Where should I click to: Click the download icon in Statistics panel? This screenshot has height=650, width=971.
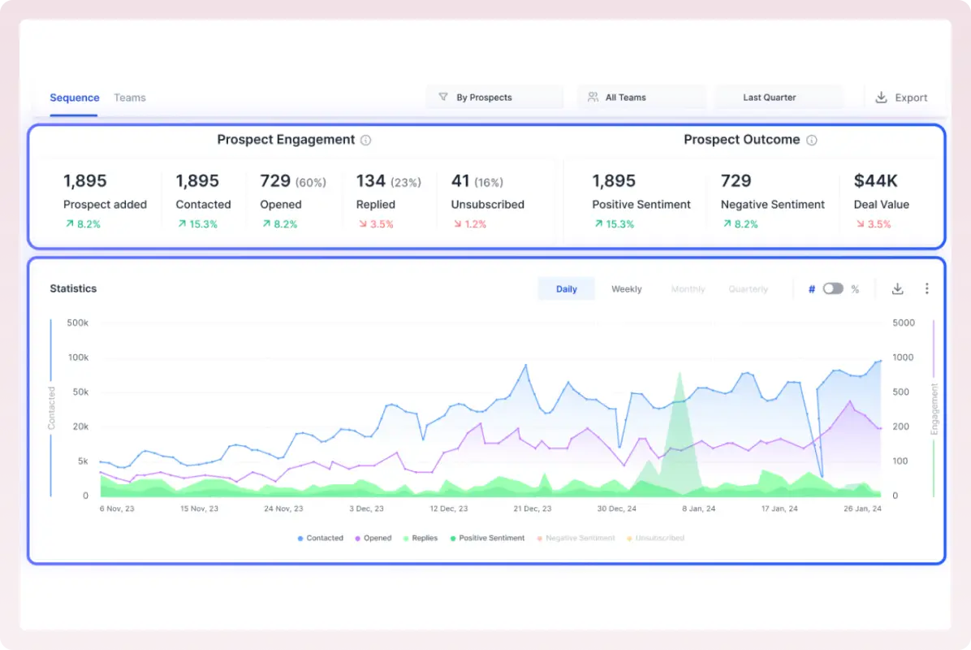click(897, 288)
